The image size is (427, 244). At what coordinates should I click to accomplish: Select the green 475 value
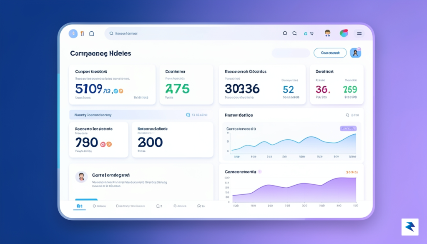(177, 89)
